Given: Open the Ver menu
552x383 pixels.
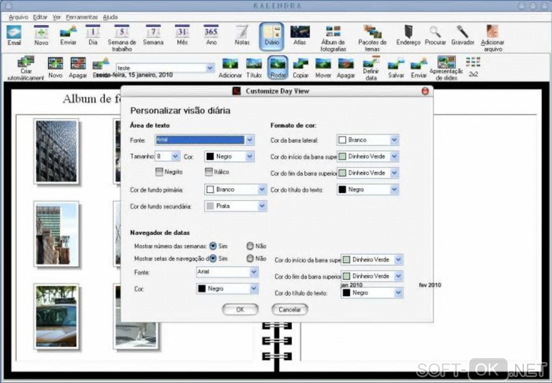Looking at the screenshot, I should pyautogui.click(x=57, y=17).
